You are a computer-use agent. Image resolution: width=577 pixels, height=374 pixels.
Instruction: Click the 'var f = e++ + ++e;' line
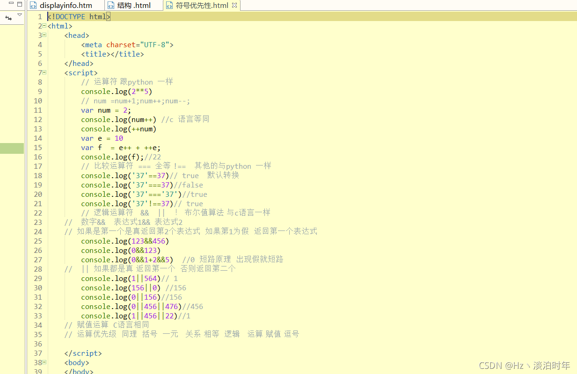click(x=121, y=148)
